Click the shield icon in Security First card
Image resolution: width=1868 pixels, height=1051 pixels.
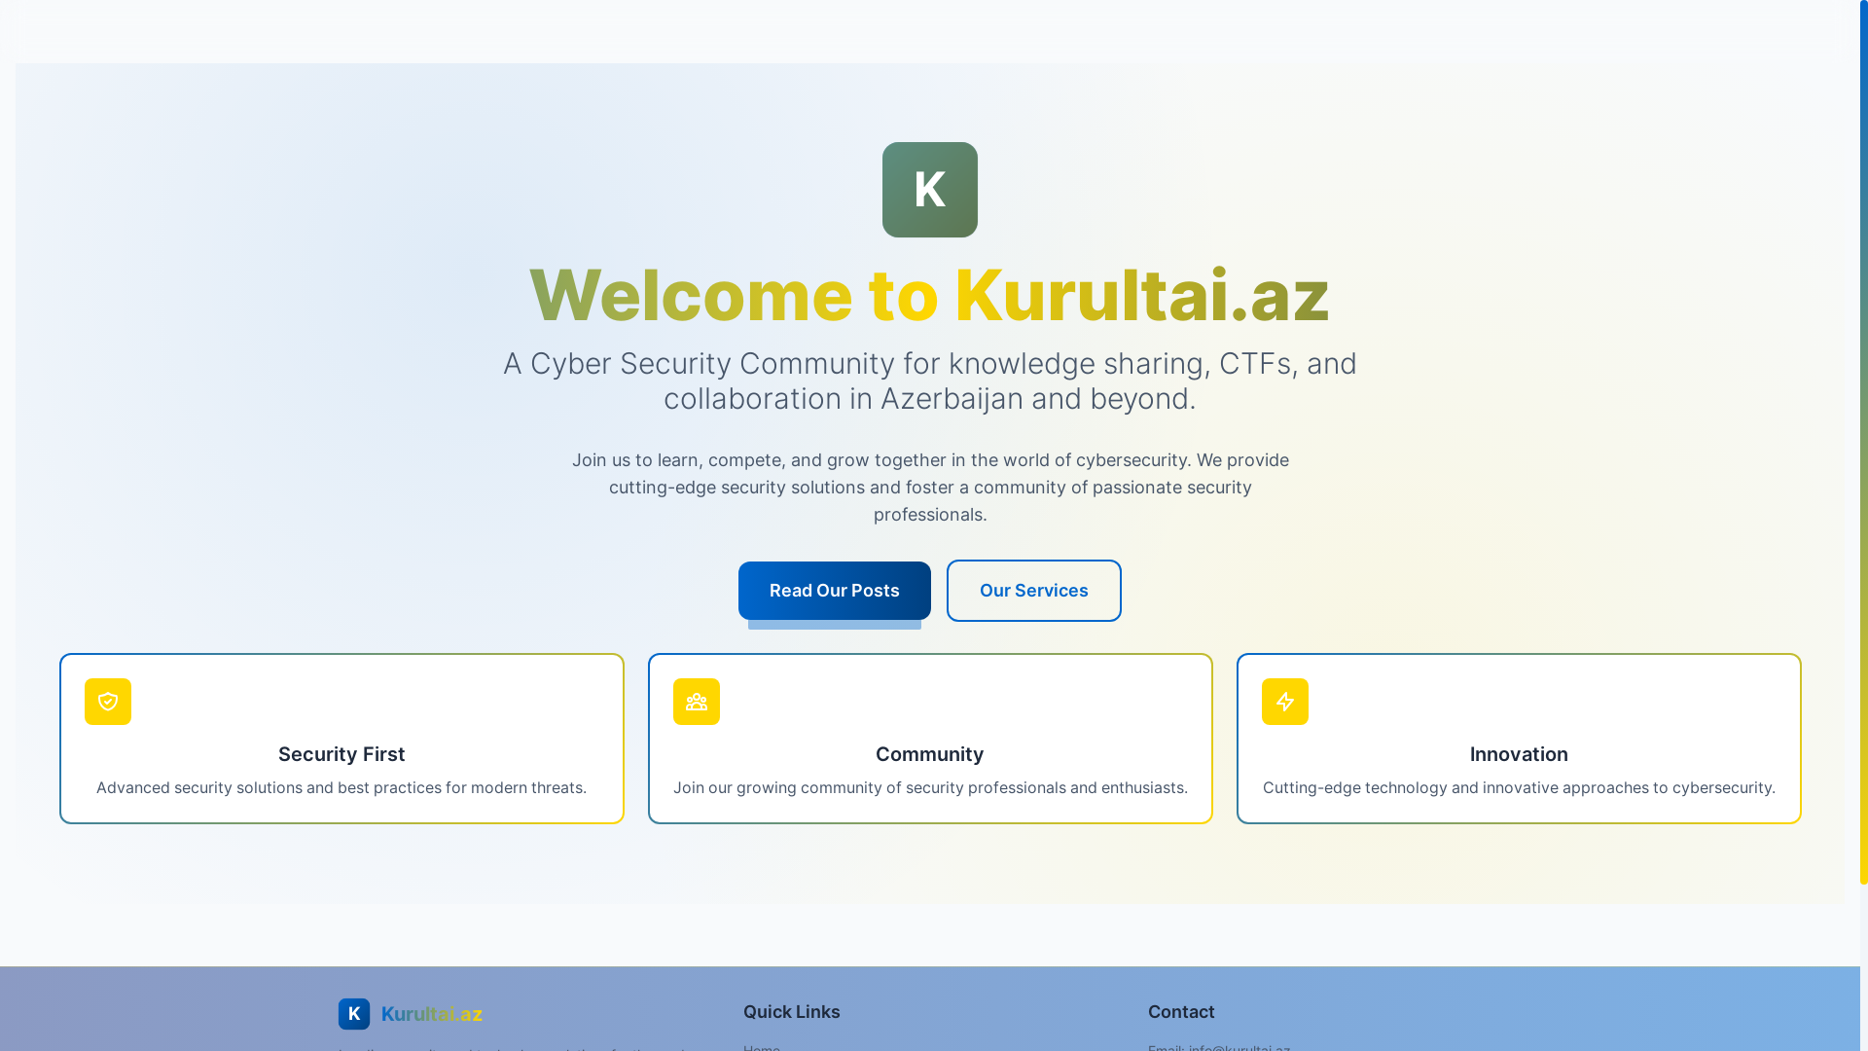coord(108,702)
